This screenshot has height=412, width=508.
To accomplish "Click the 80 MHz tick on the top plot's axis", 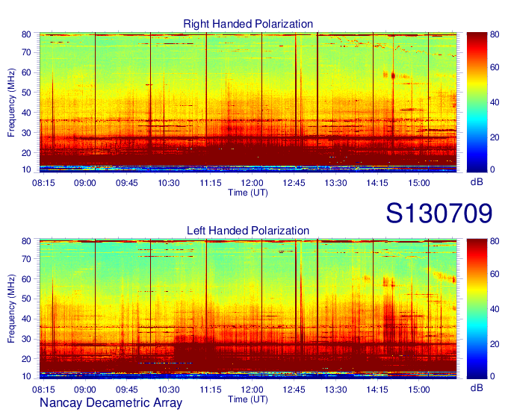I will tap(26, 34).
